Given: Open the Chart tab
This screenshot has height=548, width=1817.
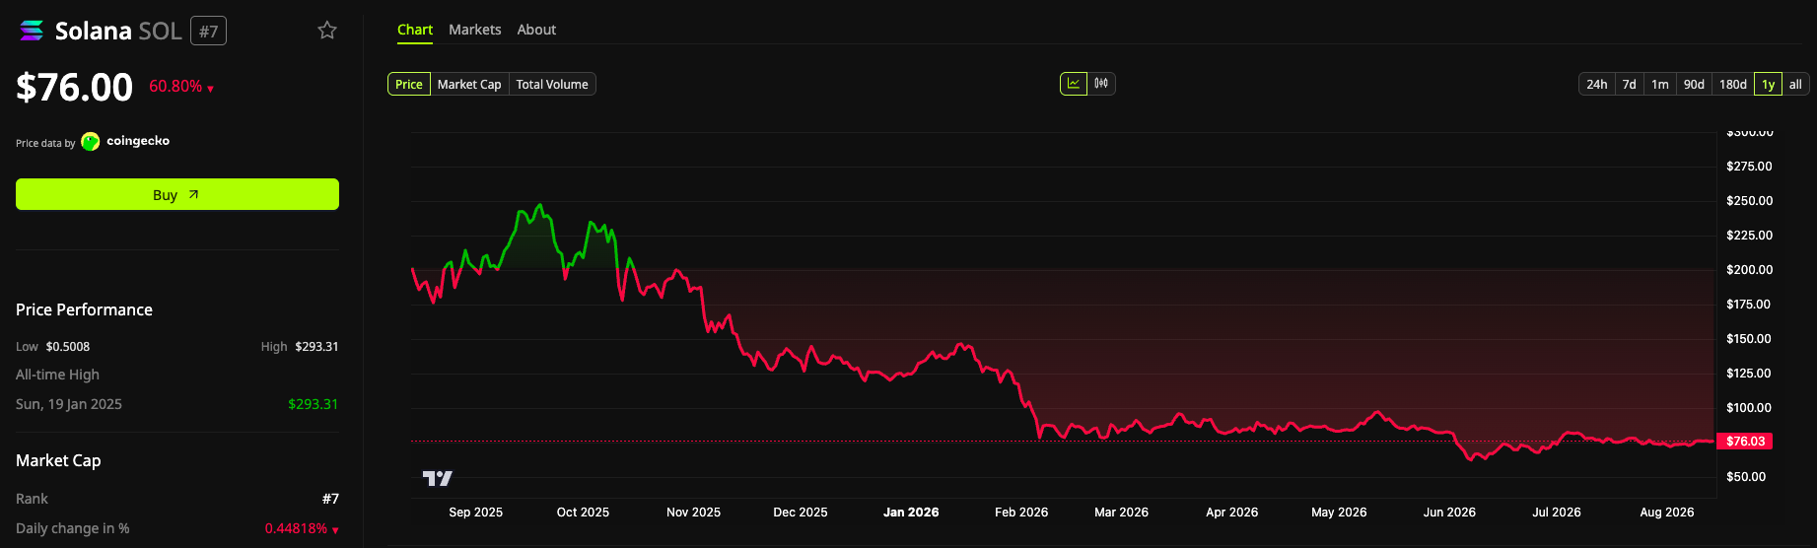Looking at the screenshot, I should pyautogui.click(x=415, y=30).
